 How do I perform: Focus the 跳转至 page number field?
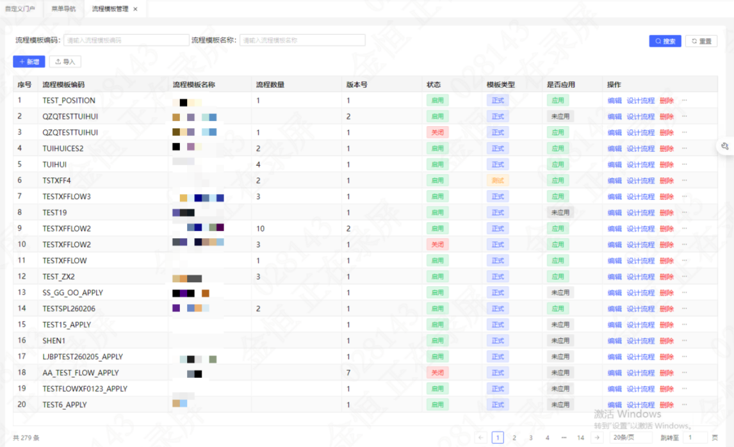695,437
